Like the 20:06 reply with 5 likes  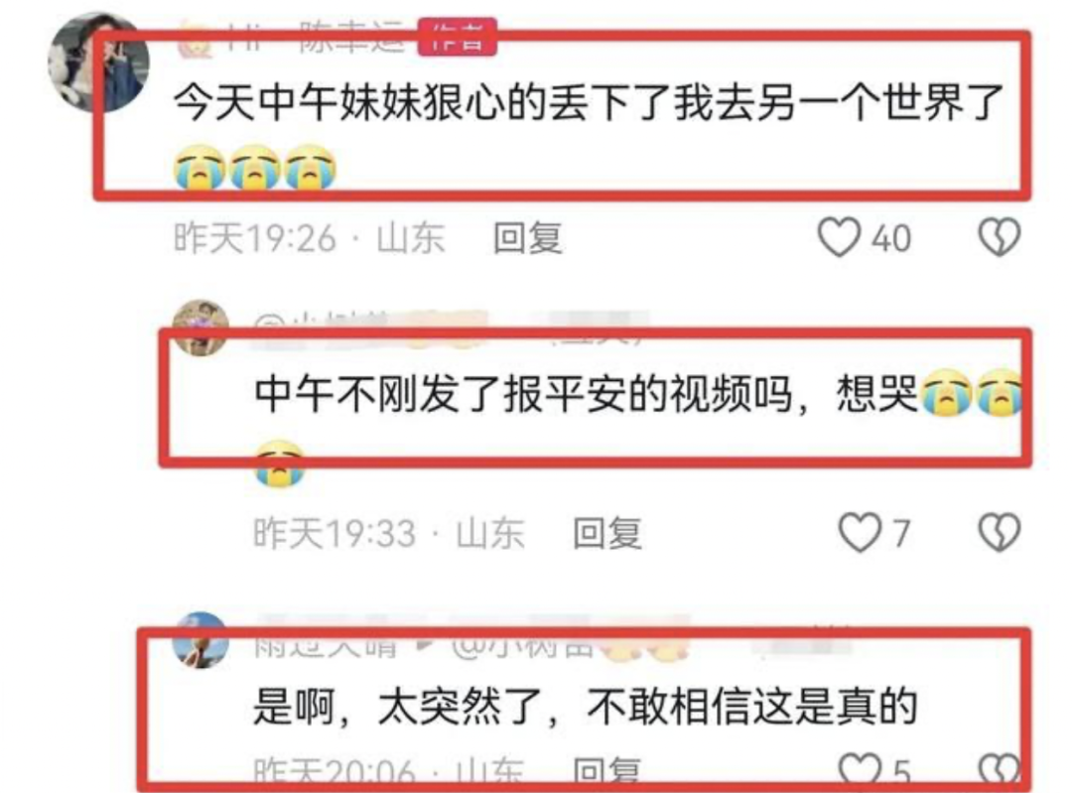(860, 771)
